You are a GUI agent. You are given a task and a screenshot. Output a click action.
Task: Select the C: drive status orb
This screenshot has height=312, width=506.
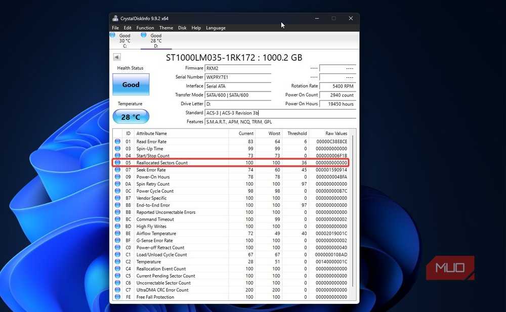113,35
